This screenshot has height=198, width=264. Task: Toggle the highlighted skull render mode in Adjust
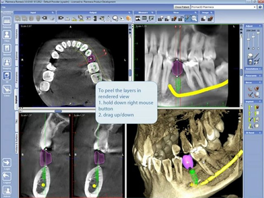click(250, 62)
